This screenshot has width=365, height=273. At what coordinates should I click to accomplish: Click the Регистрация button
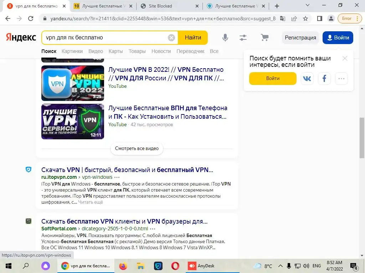click(x=300, y=38)
